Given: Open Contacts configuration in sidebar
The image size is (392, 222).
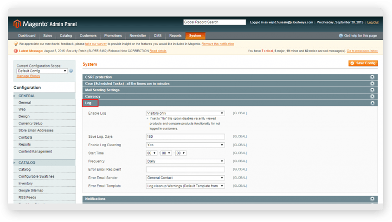Looking at the screenshot, I should click(25, 137).
